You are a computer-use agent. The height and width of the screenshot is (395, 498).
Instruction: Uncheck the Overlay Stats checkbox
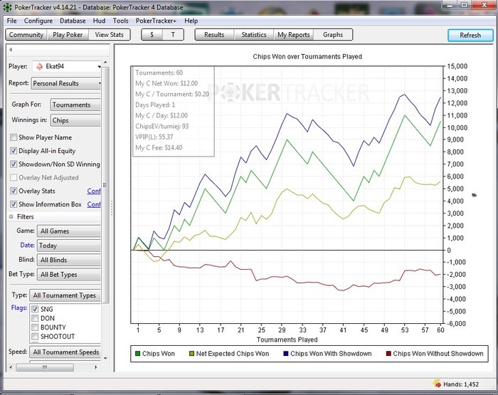pyautogui.click(x=14, y=191)
